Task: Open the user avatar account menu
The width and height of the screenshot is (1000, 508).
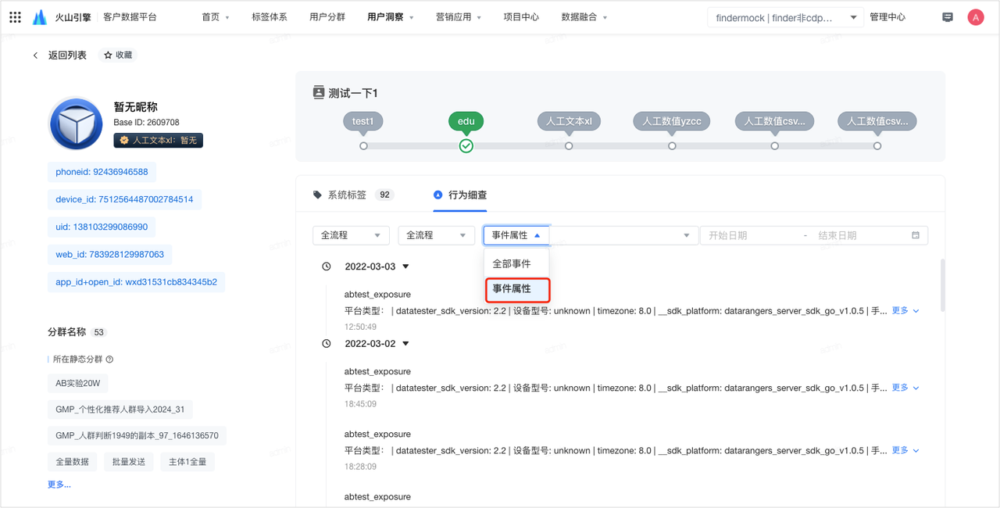Action: (975, 17)
